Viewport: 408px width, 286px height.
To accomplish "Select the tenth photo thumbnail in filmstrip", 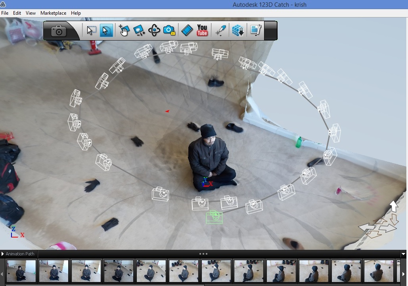I will 314,271.
